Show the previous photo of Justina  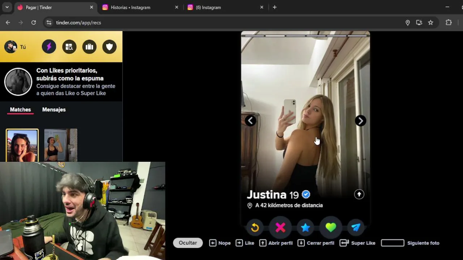pyautogui.click(x=251, y=121)
